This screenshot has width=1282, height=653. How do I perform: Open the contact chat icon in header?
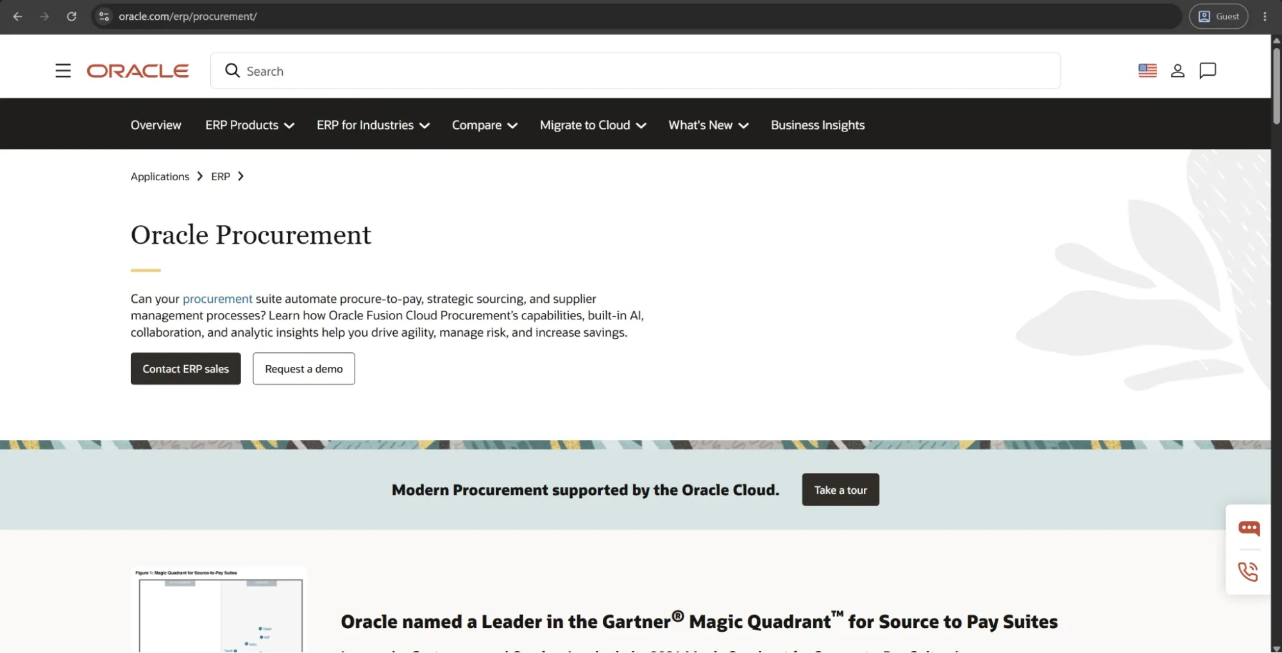[1208, 71]
